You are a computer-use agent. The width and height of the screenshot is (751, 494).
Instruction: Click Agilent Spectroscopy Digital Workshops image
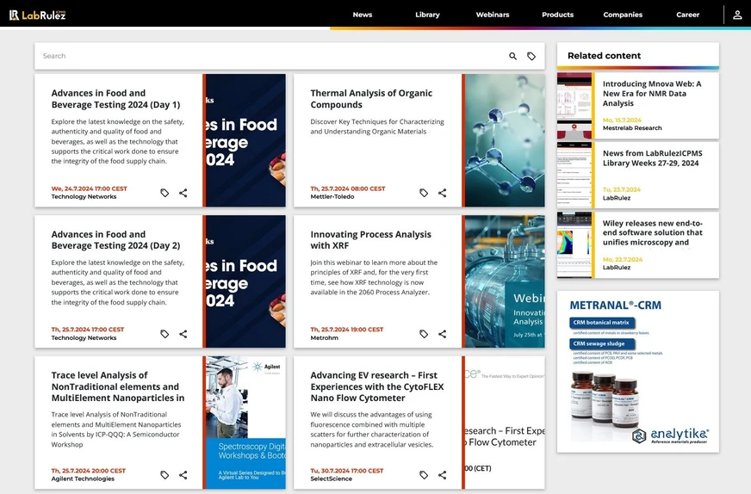point(245,423)
